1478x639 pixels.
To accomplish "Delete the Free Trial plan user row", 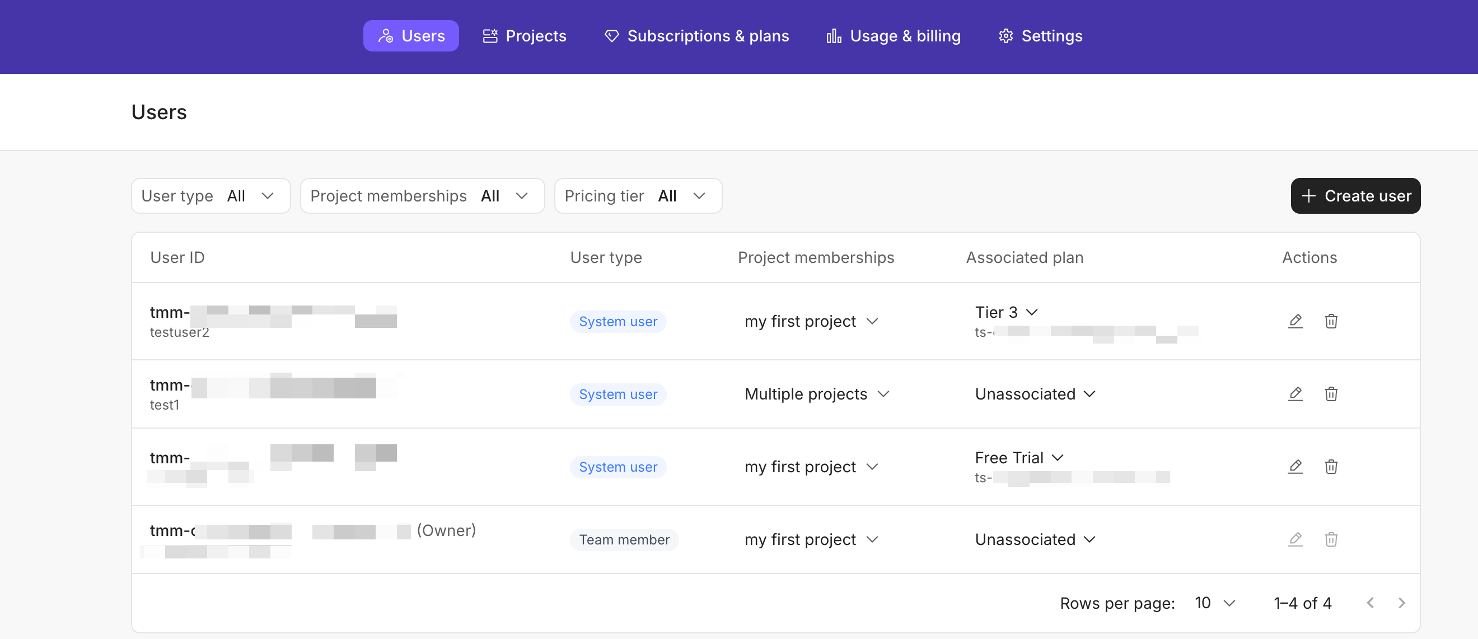I will coord(1331,467).
